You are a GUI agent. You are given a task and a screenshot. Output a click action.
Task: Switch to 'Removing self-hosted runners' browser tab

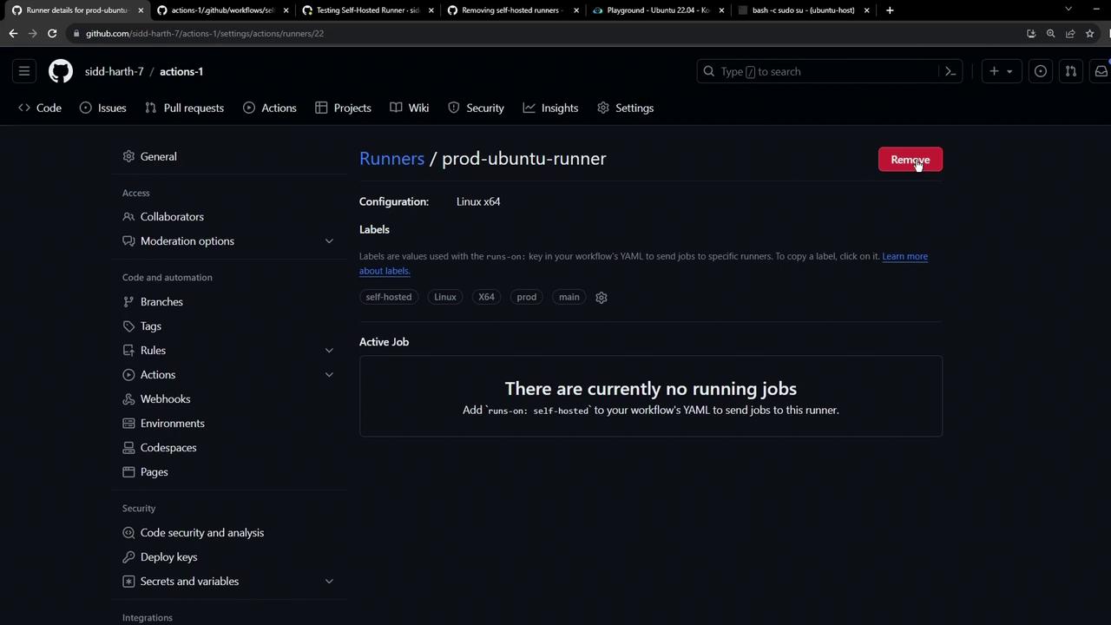tap(512, 10)
